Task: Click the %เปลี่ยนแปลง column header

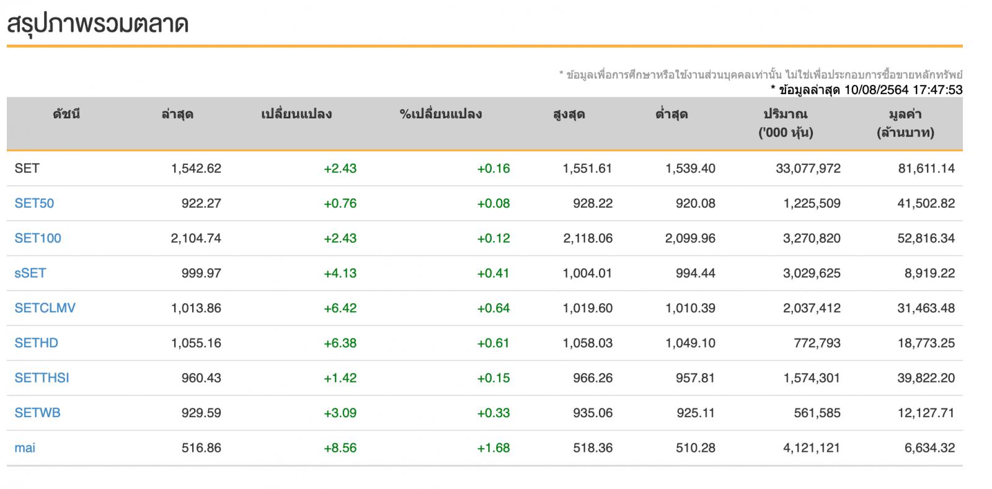Action: coord(441,114)
